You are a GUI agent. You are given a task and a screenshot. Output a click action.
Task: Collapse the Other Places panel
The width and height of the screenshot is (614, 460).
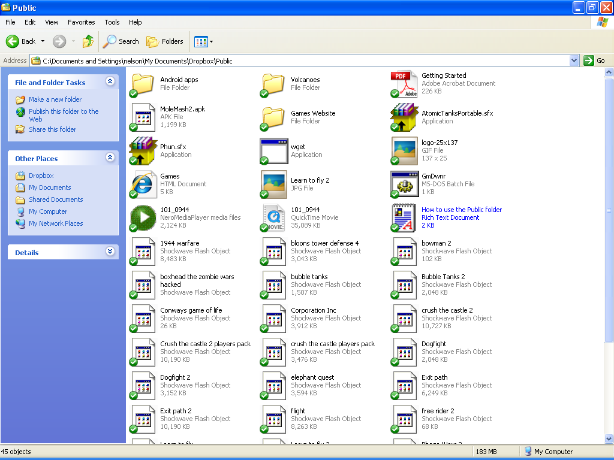(110, 158)
